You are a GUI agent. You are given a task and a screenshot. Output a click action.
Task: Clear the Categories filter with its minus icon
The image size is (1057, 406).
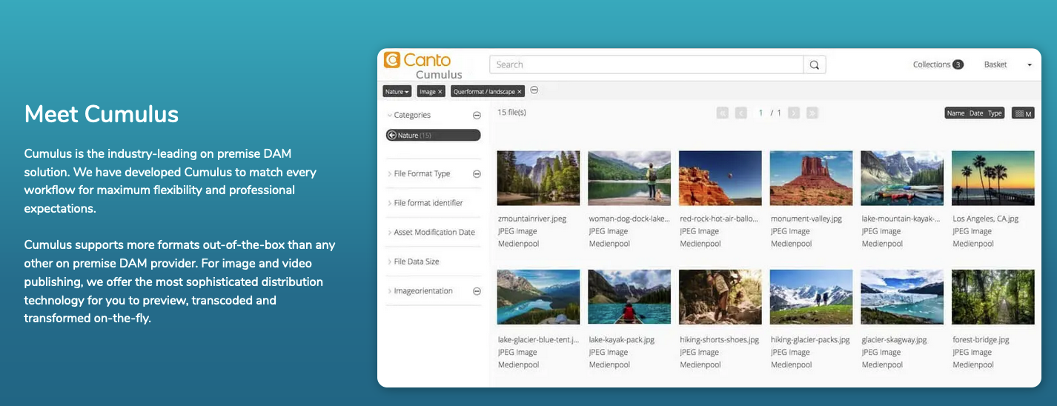pyautogui.click(x=477, y=116)
